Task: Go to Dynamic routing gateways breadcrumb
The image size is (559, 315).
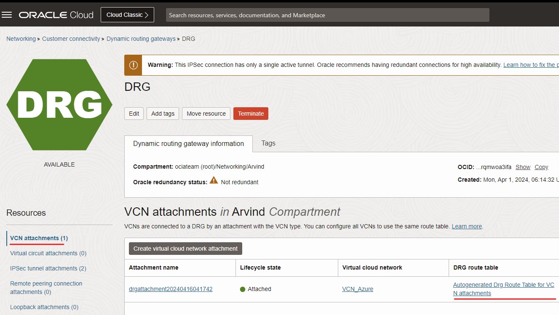Action: (x=141, y=39)
